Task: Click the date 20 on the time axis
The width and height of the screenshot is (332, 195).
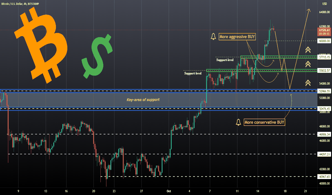Action: coord(94,191)
